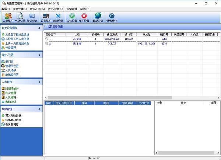This screenshot has height=160, width=221.
Task: Click the 状态 column header in device list
Action: [77, 34]
